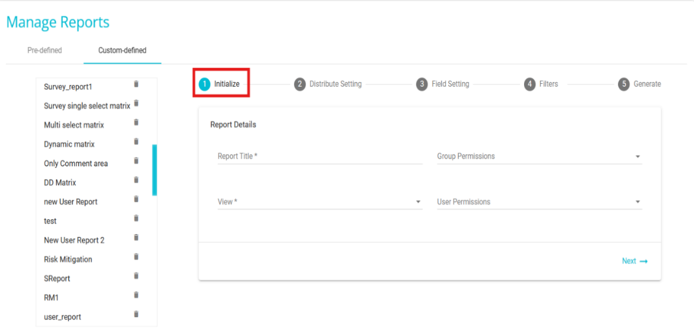Open the new User Report entry

(x=71, y=202)
